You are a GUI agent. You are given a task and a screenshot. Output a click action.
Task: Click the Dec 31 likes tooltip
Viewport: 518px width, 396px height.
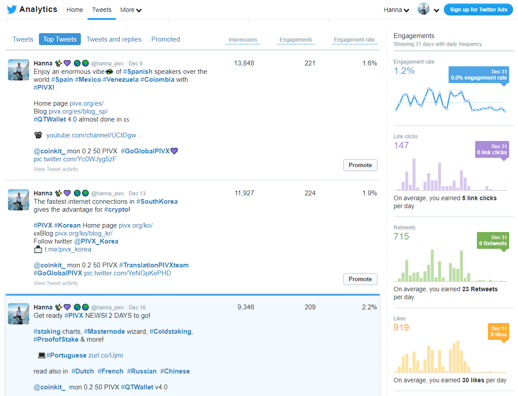coord(499,331)
